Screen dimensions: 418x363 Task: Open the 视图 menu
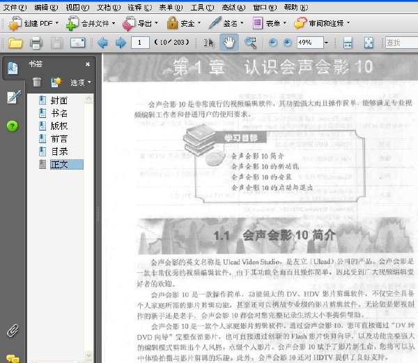(x=77, y=8)
